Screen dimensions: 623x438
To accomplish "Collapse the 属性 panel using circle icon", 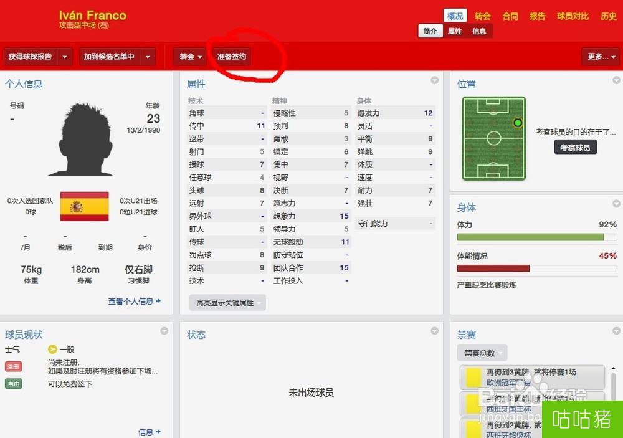I will [x=435, y=80].
